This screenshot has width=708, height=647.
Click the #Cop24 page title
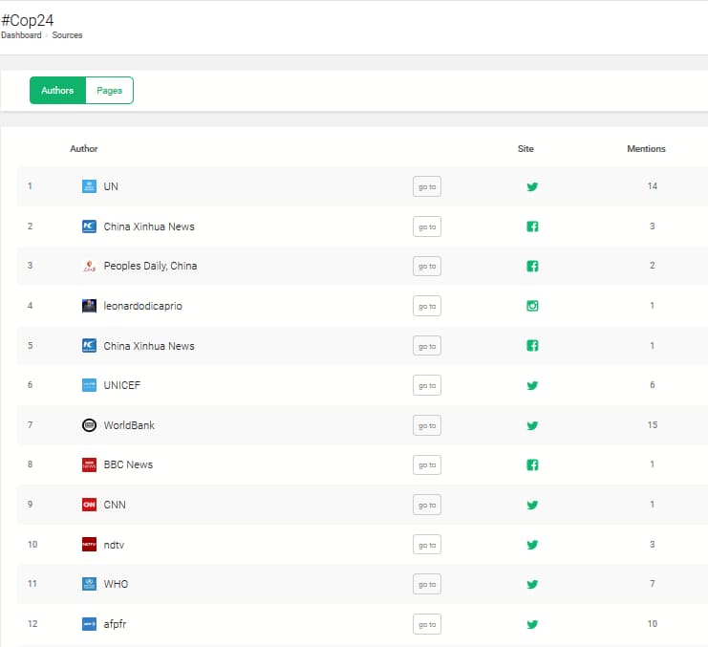coord(28,20)
